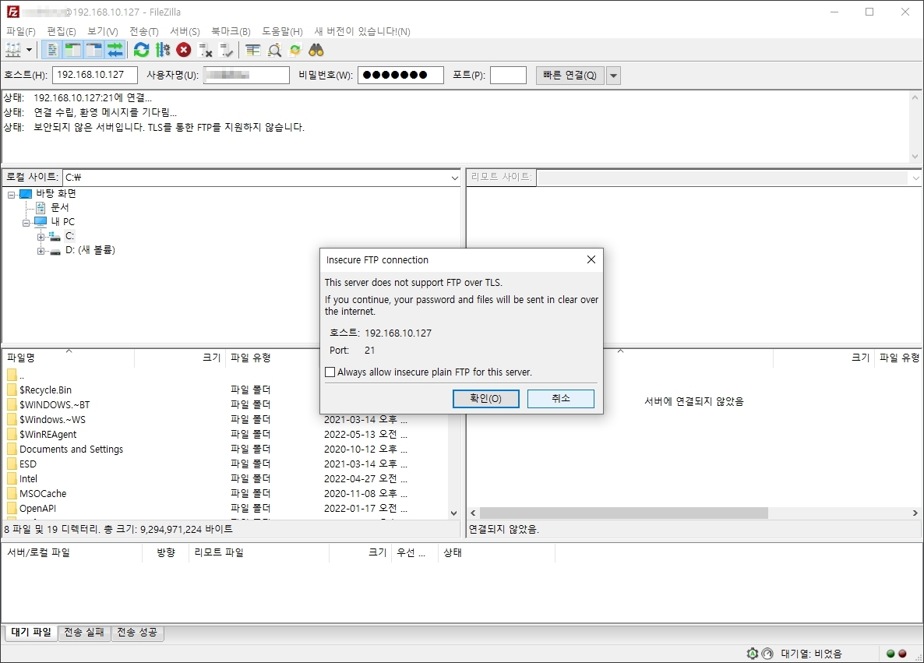Image resolution: width=924 pixels, height=663 pixels.
Task: Click the folder icon next to OpenAPI
Action: click(12, 508)
